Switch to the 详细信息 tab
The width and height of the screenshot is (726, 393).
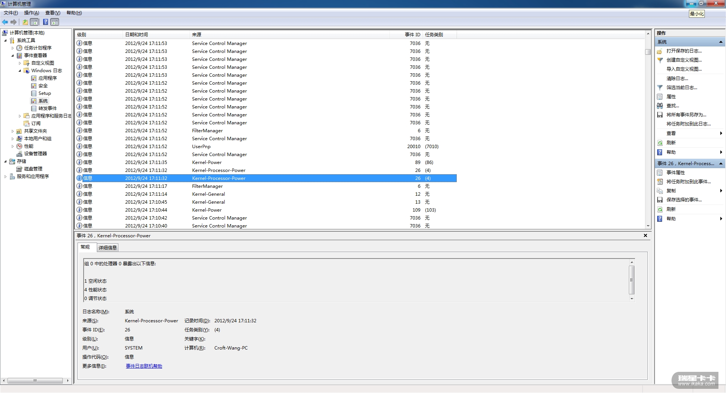tap(108, 248)
